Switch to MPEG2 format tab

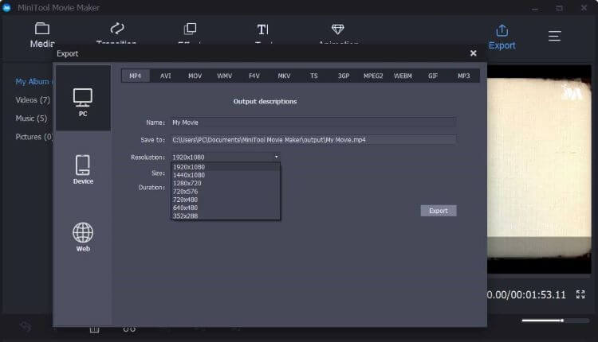point(373,76)
